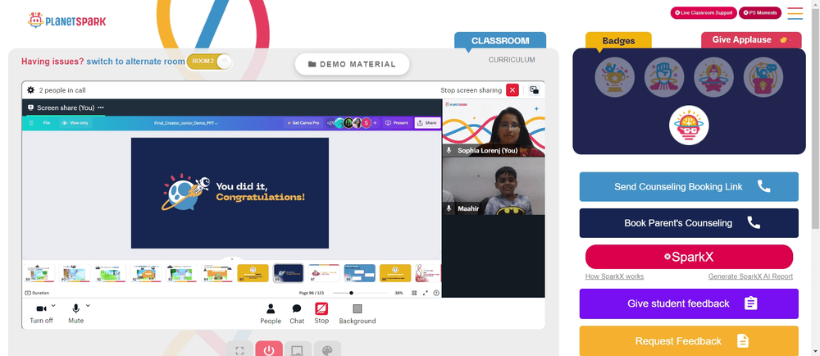Click the presentation file name title

(x=185, y=123)
